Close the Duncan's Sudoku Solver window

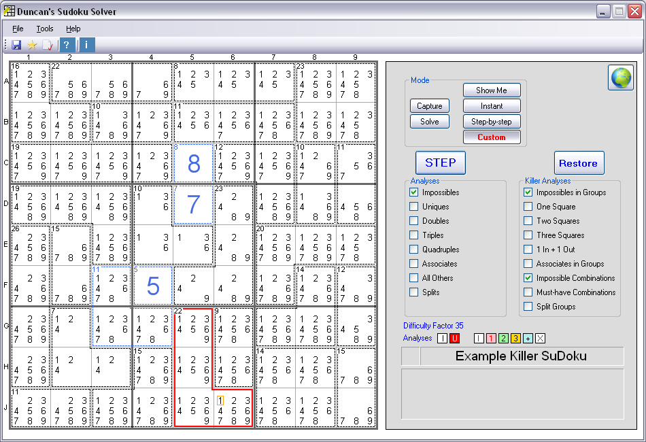click(x=634, y=11)
